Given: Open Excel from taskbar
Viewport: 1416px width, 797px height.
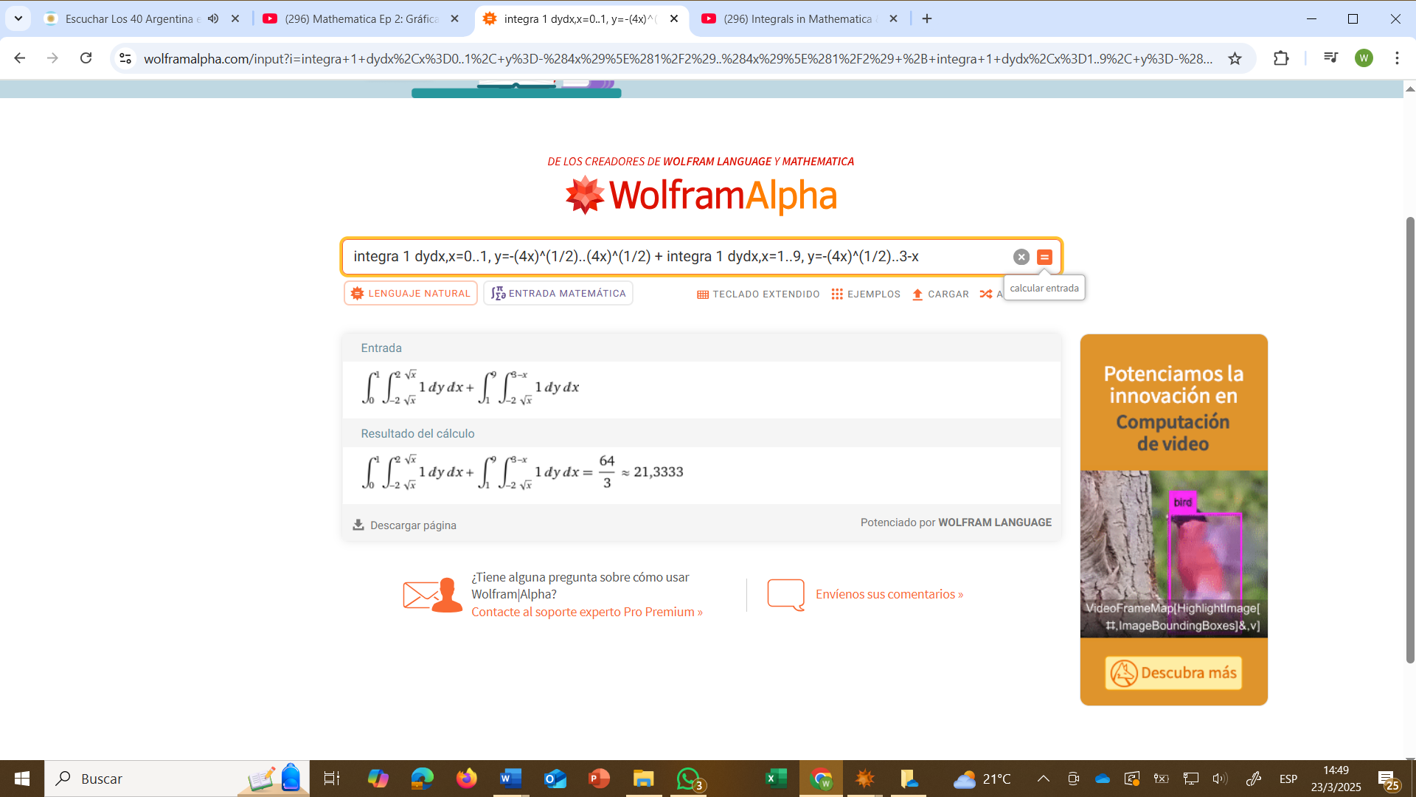Looking at the screenshot, I should tap(776, 779).
